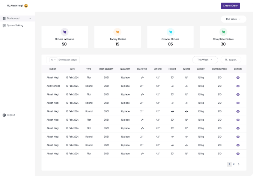Click the Dashboard grid icon in sidebar

pos(4,18)
